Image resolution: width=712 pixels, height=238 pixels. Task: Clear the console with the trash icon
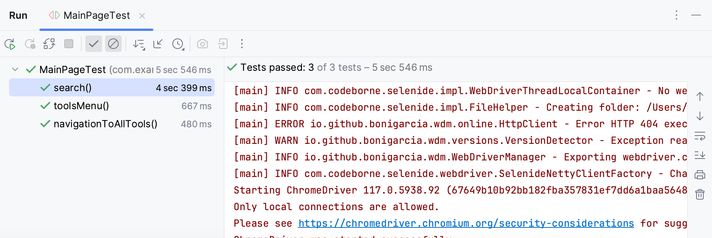[x=700, y=195]
